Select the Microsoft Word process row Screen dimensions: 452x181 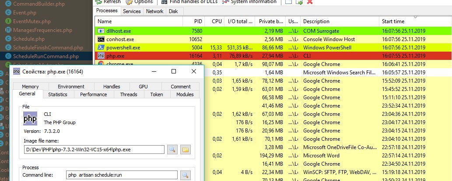(328, 156)
